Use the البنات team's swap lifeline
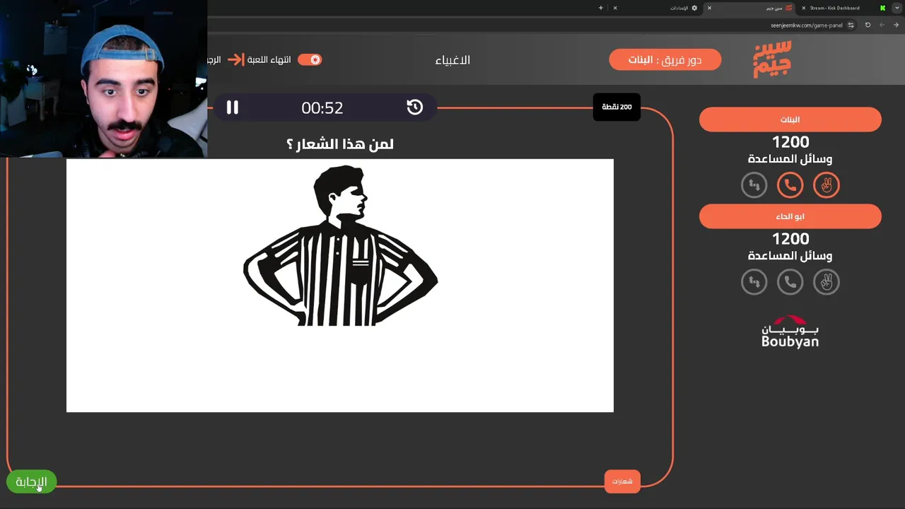Viewport: 905px width, 509px height. [x=754, y=185]
